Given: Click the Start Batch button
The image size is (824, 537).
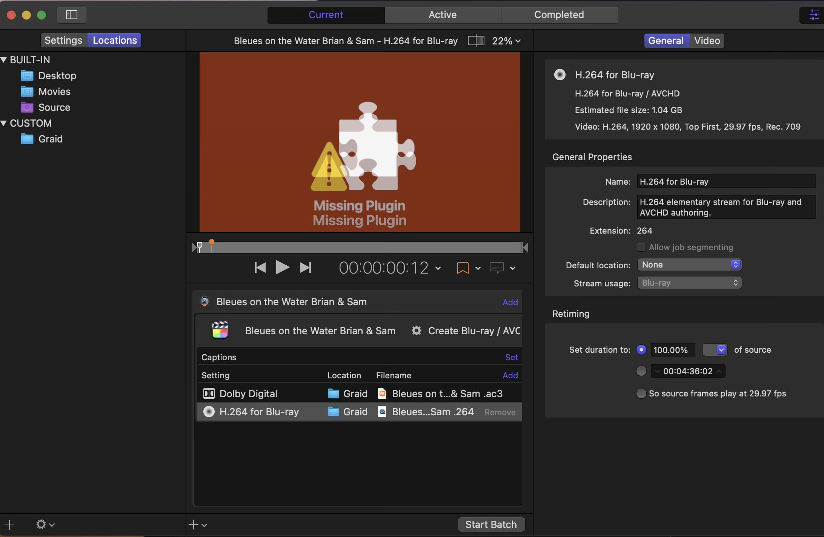Looking at the screenshot, I should pyautogui.click(x=491, y=524).
